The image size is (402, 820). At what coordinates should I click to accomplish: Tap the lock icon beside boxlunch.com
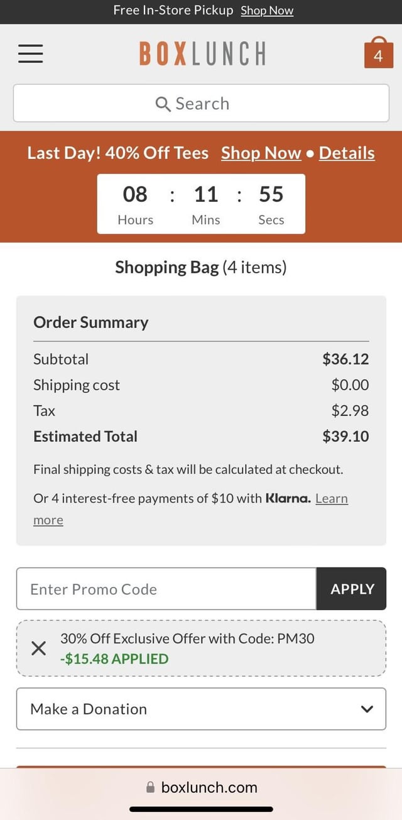click(150, 787)
